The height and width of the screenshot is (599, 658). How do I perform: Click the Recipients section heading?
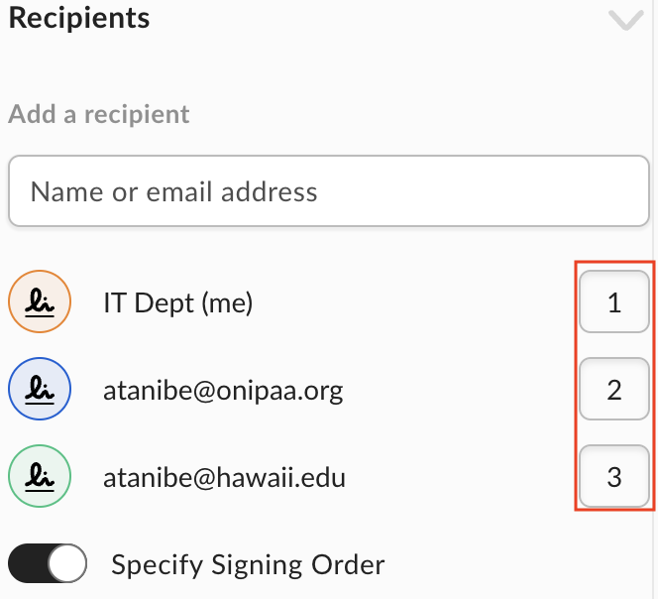[79, 19]
